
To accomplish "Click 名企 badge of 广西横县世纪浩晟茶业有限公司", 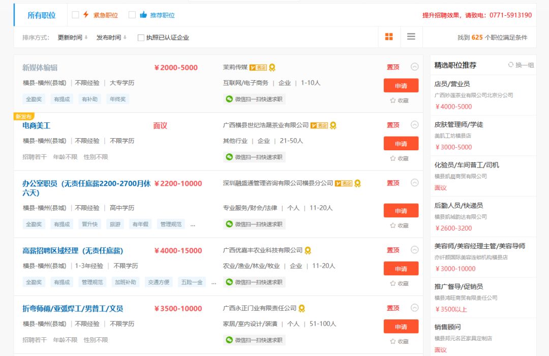I will point(319,125).
